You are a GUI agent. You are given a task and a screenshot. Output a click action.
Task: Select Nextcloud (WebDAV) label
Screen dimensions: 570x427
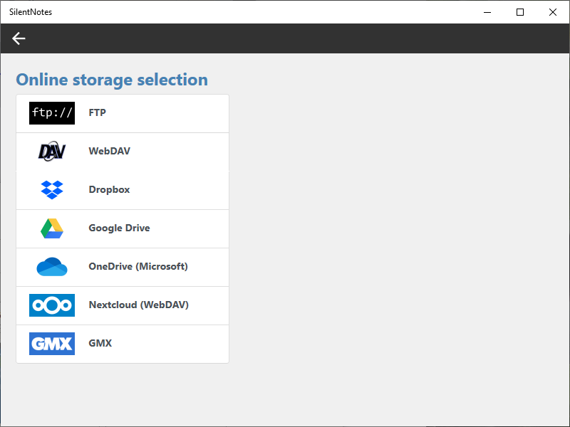pyautogui.click(x=138, y=305)
